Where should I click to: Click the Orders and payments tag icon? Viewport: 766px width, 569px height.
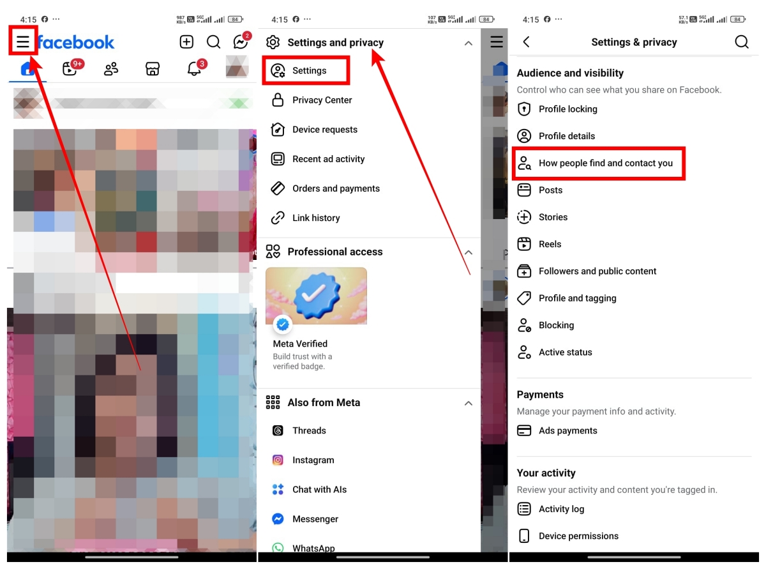pos(278,188)
